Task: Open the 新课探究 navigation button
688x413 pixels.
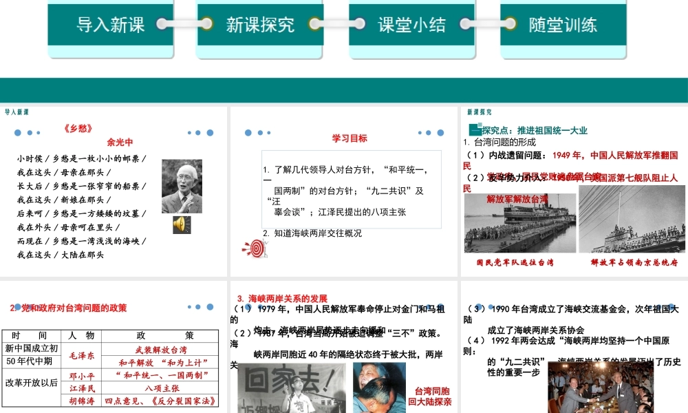Action: 261,25
